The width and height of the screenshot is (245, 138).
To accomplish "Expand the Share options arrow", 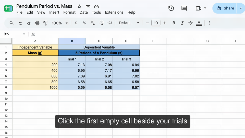I will pos(241,8).
